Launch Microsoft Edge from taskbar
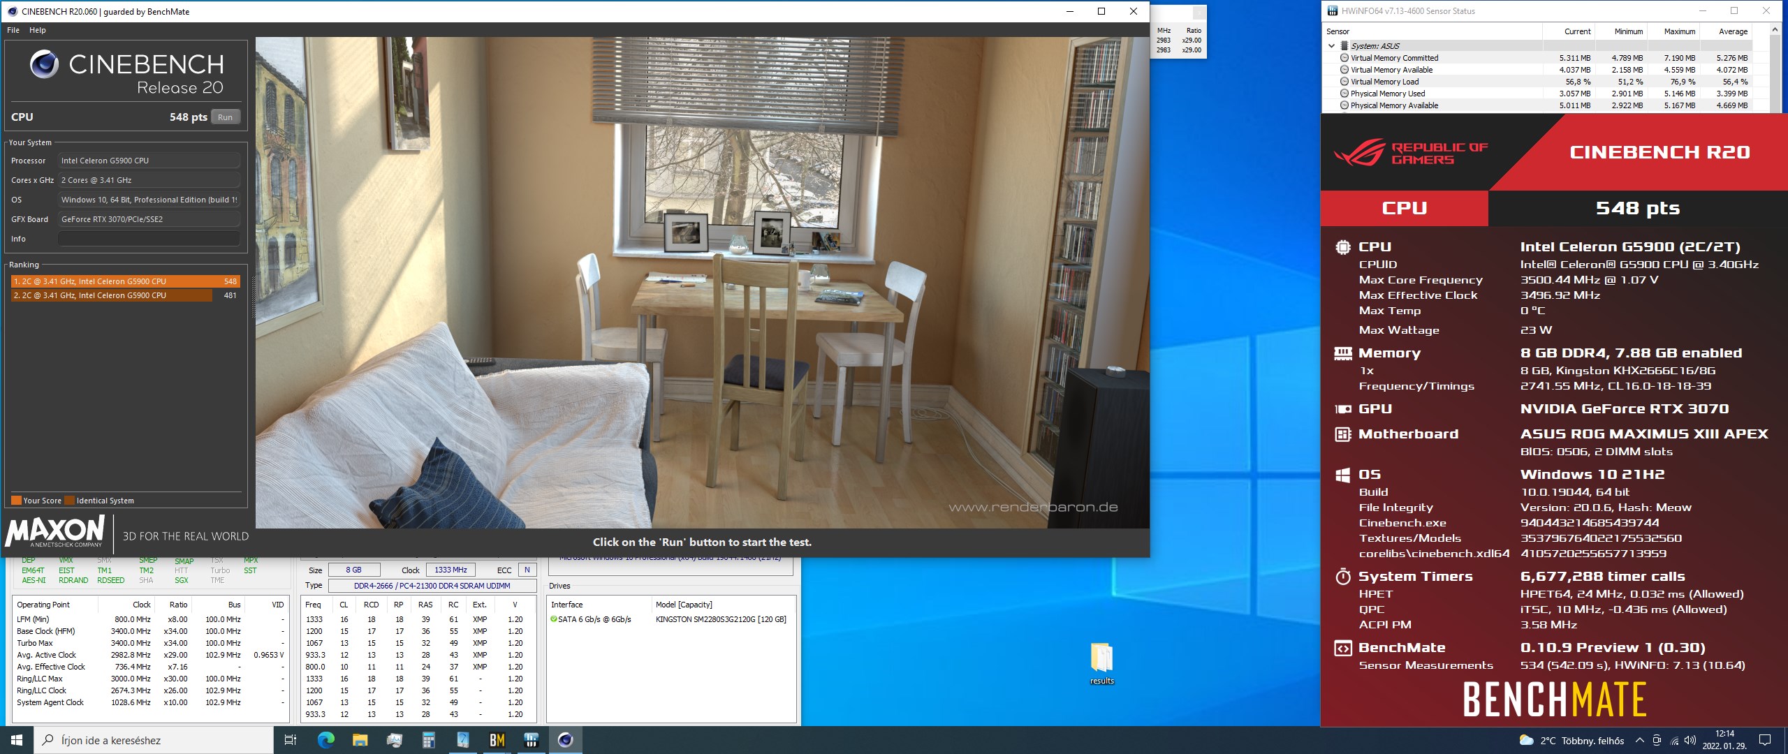 pos(325,740)
